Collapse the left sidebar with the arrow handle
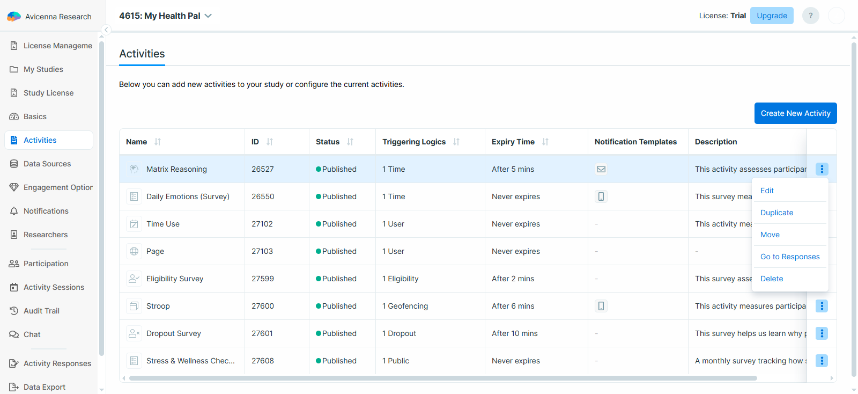 point(106,30)
